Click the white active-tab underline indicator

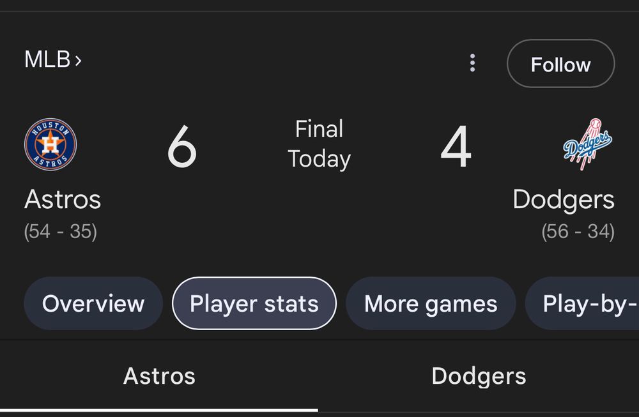[x=159, y=410]
